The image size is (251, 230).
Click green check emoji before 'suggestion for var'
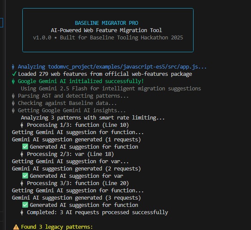coord(25,176)
